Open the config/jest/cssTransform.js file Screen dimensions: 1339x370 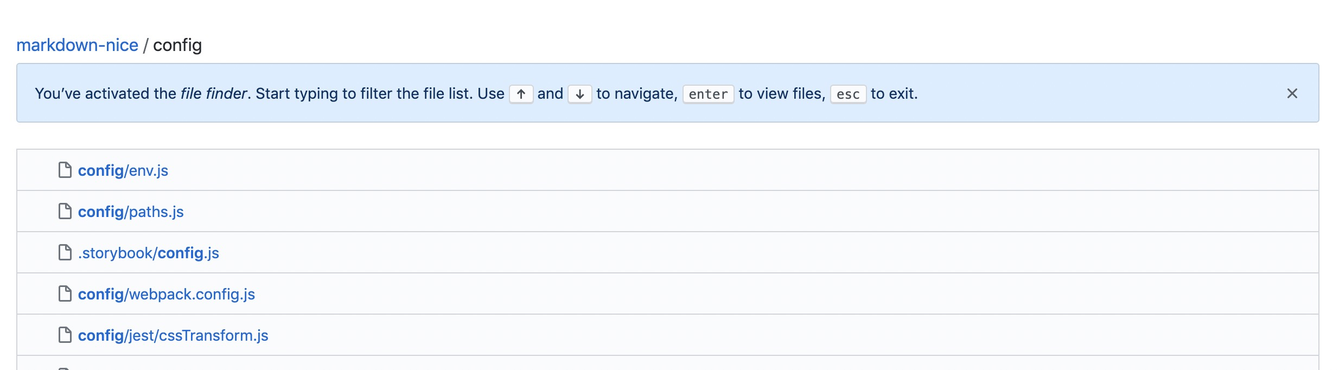[x=173, y=335]
